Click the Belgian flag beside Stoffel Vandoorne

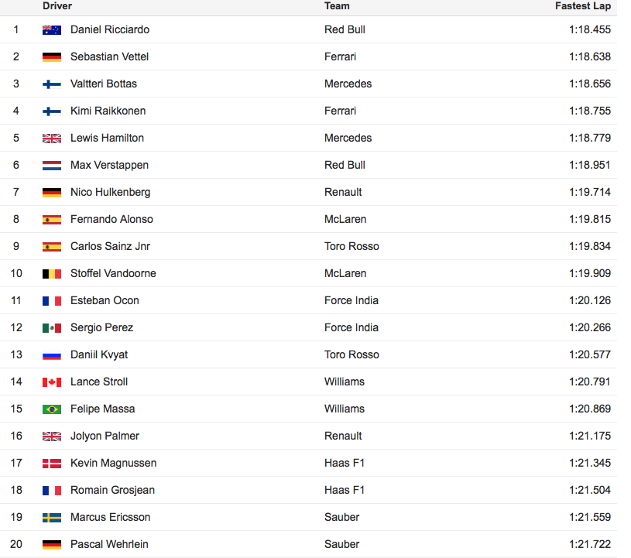click(52, 273)
